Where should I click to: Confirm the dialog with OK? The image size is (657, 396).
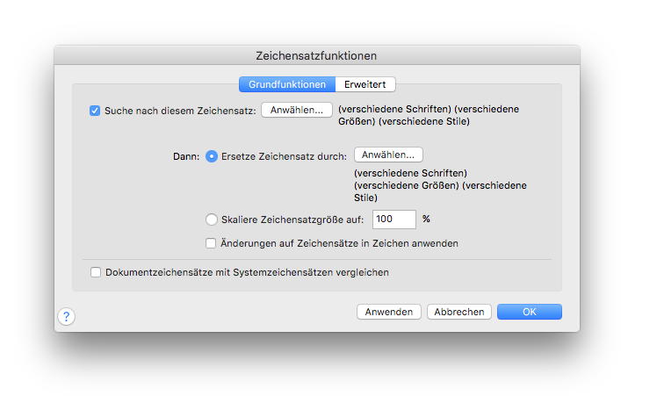click(x=530, y=312)
